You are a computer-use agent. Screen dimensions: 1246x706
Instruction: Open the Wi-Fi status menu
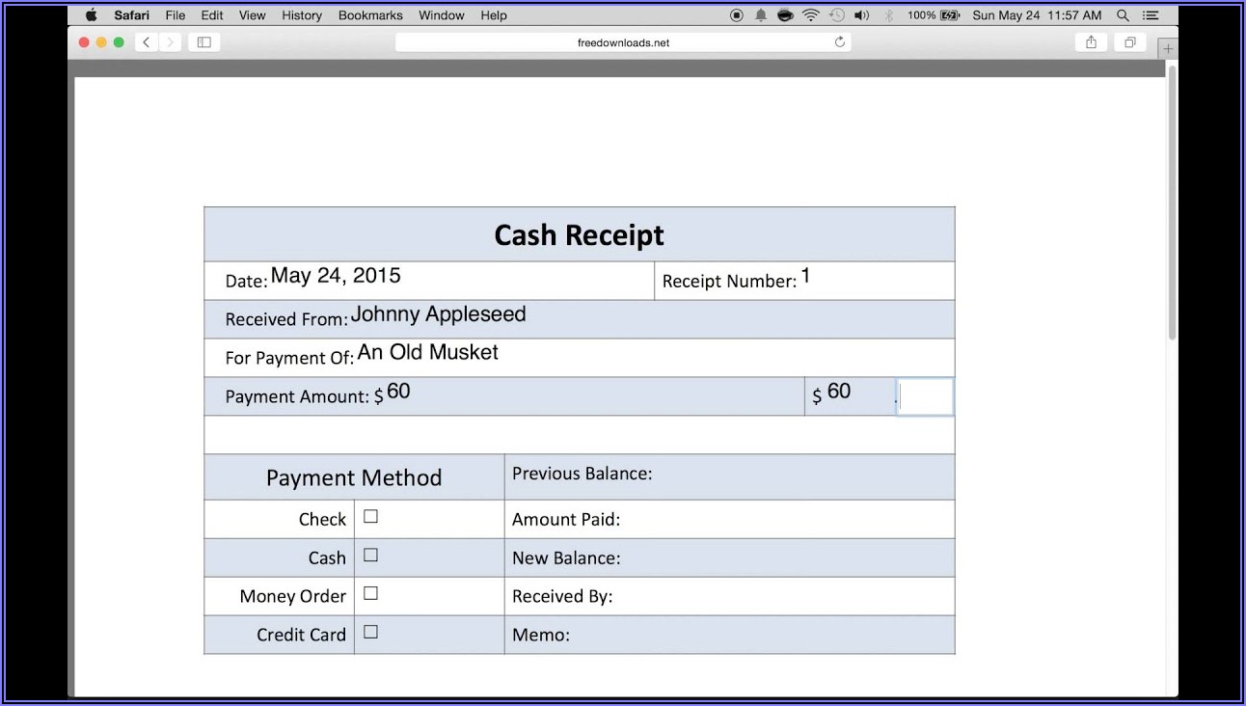pyautogui.click(x=811, y=15)
